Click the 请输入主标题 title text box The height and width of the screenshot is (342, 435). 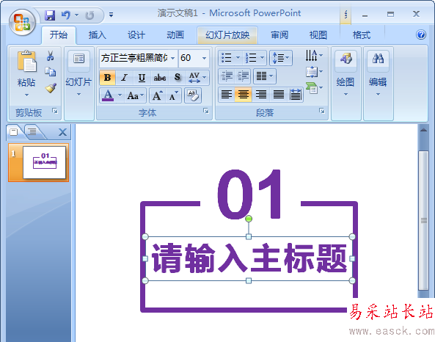[249, 258]
